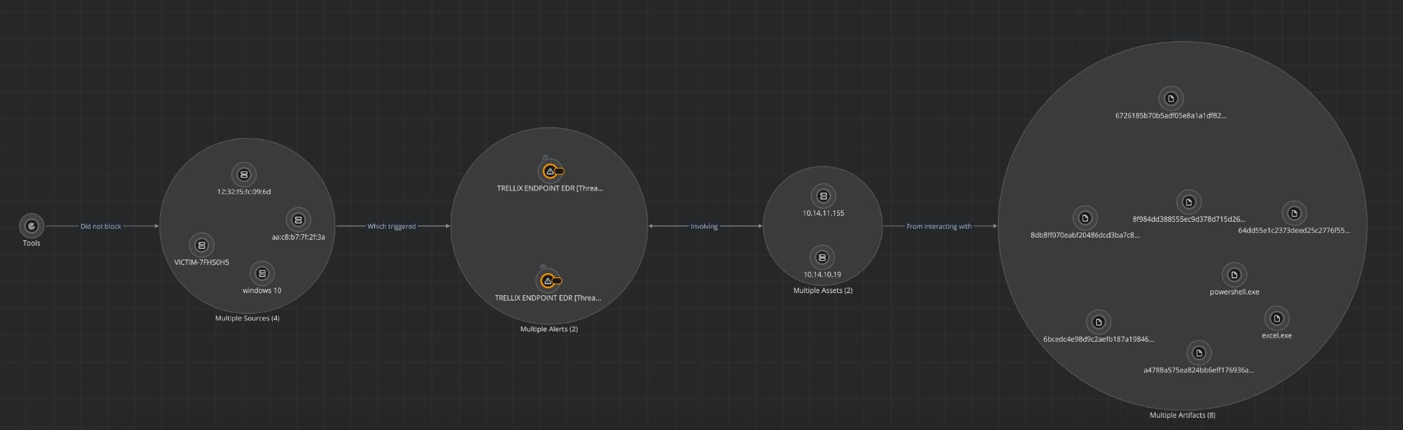
Task: Click the 'VICTIM-7FHS0H5' text label
Action: click(x=201, y=262)
